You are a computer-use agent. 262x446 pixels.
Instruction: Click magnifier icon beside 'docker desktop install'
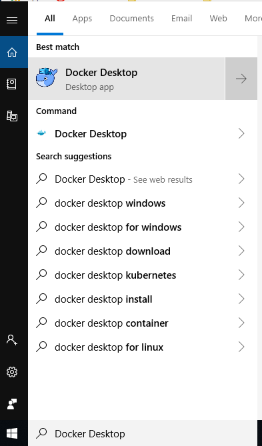pyautogui.click(x=41, y=299)
